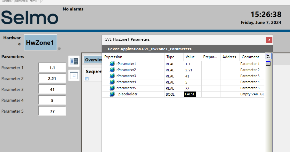Image resolution: width=290 pixels, height=152 pixels.
Task: Click the Prepared value column header
Action: 211,57
